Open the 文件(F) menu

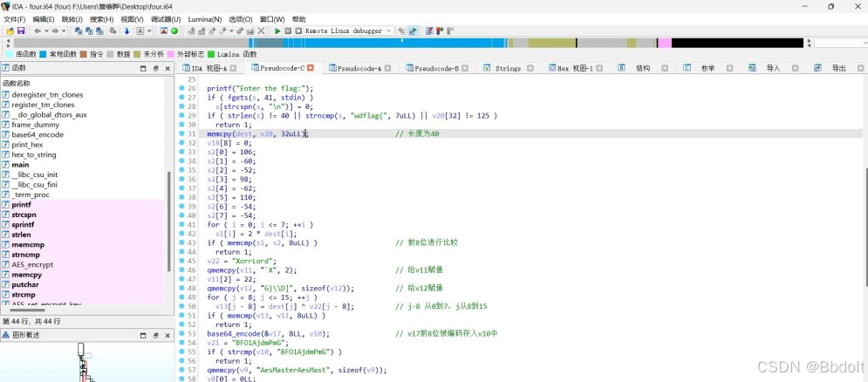pyautogui.click(x=14, y=19)
